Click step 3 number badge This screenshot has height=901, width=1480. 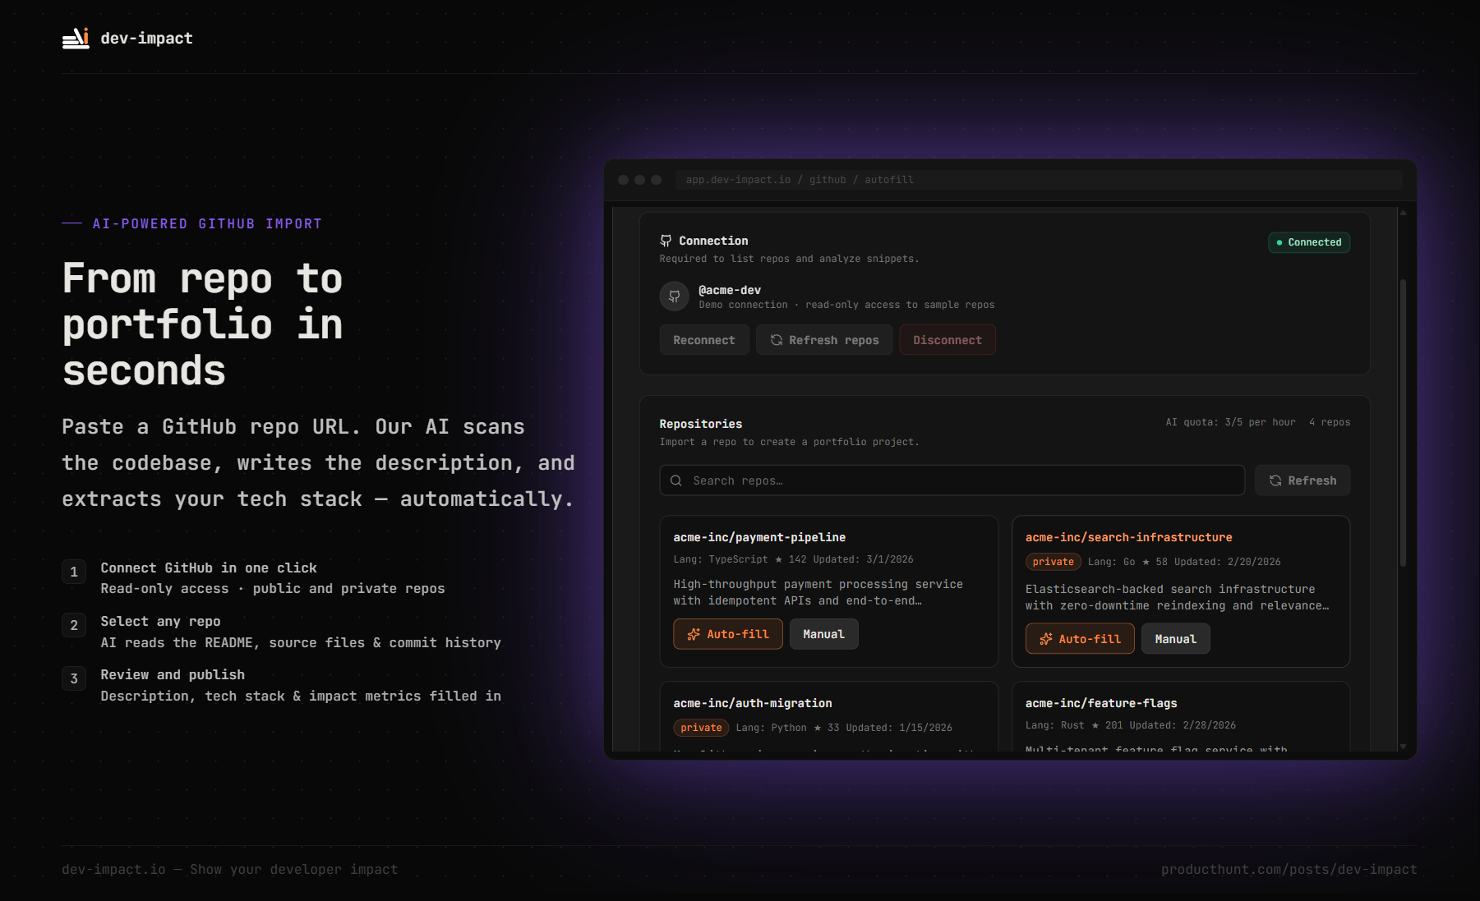point(74,678)
